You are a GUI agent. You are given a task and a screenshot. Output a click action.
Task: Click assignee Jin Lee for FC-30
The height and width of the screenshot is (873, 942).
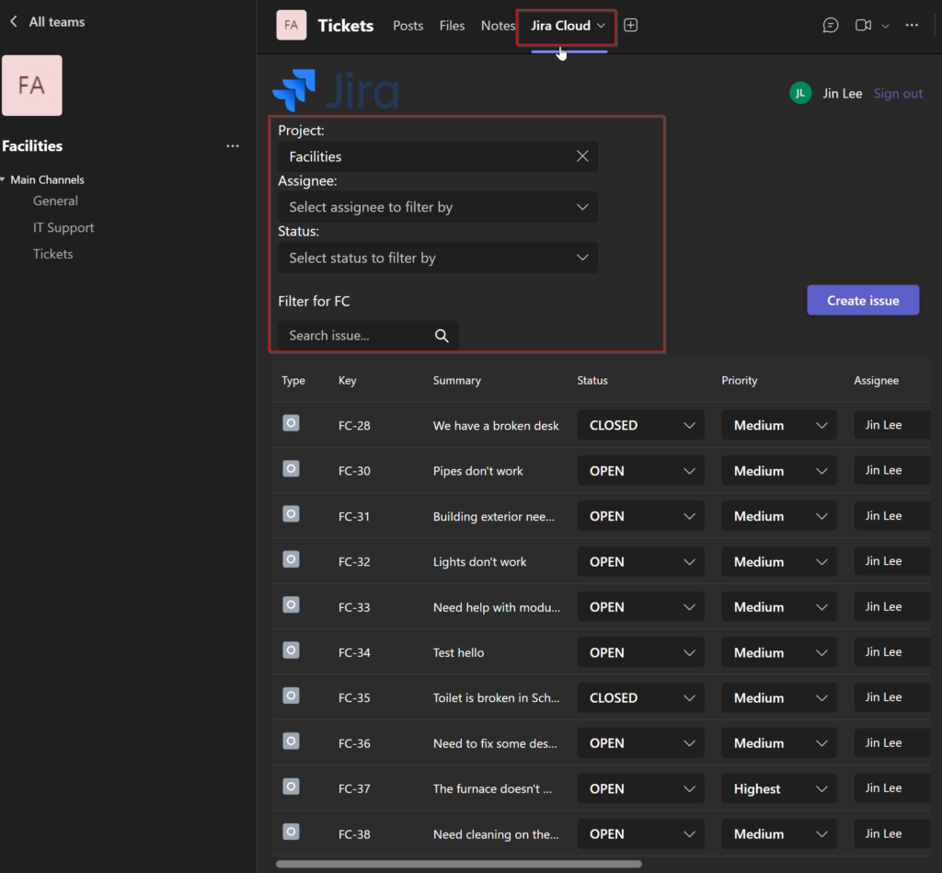pyautogui.click(x=892, y=470)
